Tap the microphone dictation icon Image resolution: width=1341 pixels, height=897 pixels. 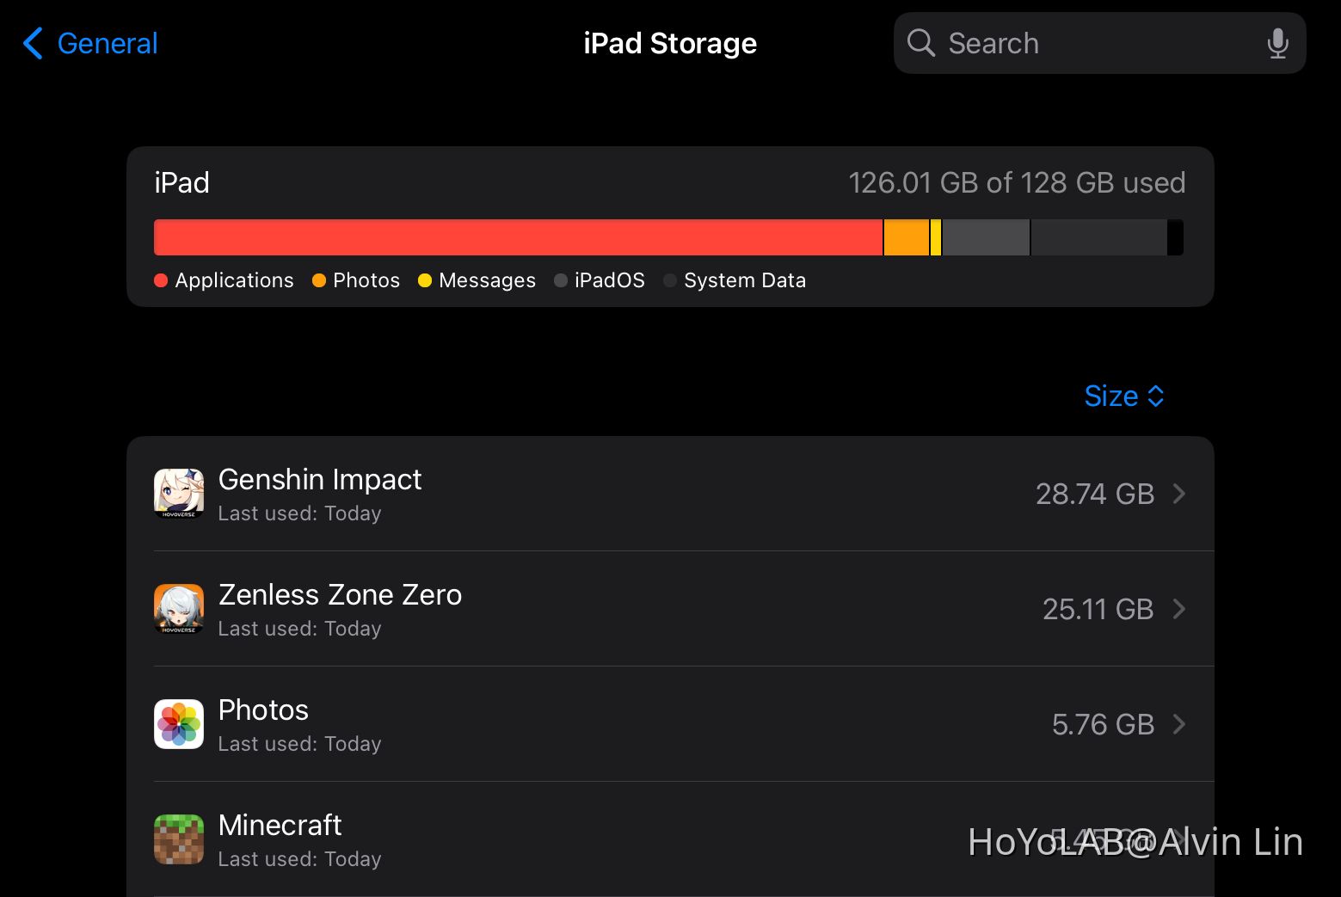click(1277, 43)
